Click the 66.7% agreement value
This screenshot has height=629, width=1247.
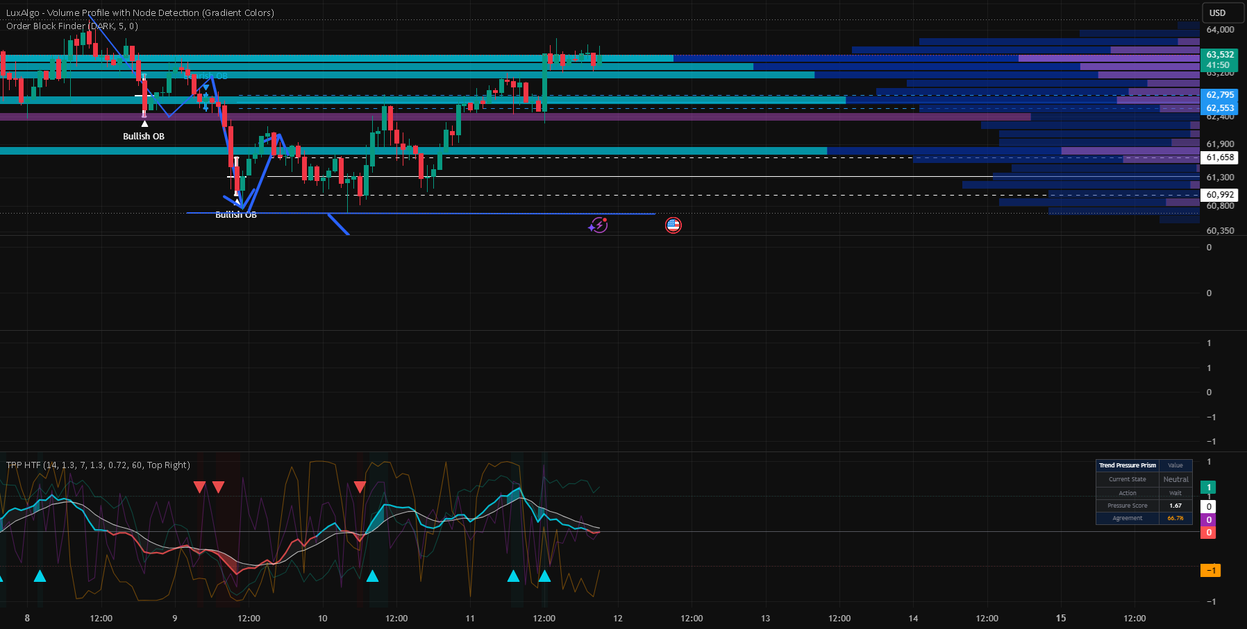[1175, 518]
